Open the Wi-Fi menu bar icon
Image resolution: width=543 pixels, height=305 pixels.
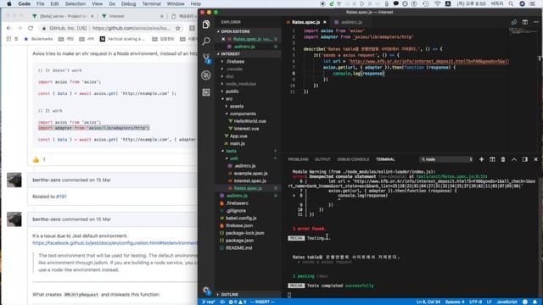click(438, 3)
